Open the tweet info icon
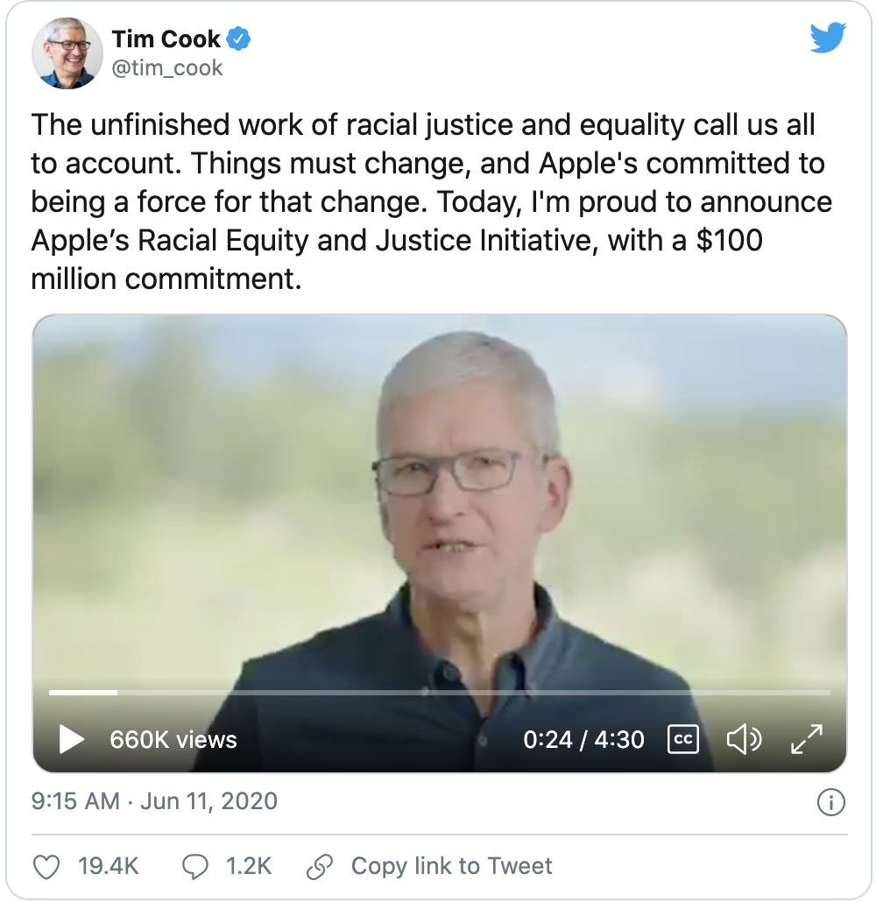The height and width of the screenshot is (902, 876). click(830, 801)
